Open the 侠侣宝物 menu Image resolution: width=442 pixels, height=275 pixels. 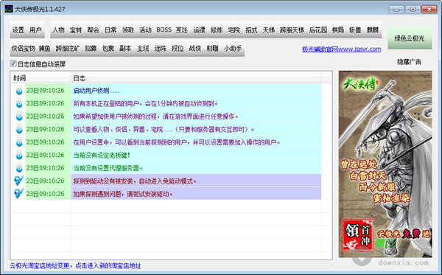pos(23,49)
